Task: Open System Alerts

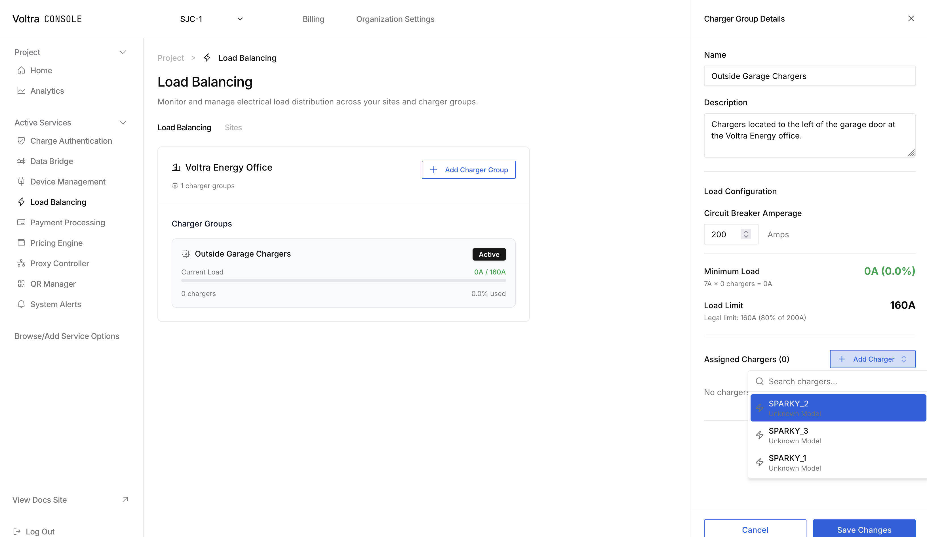Action: tap(55, 304)
